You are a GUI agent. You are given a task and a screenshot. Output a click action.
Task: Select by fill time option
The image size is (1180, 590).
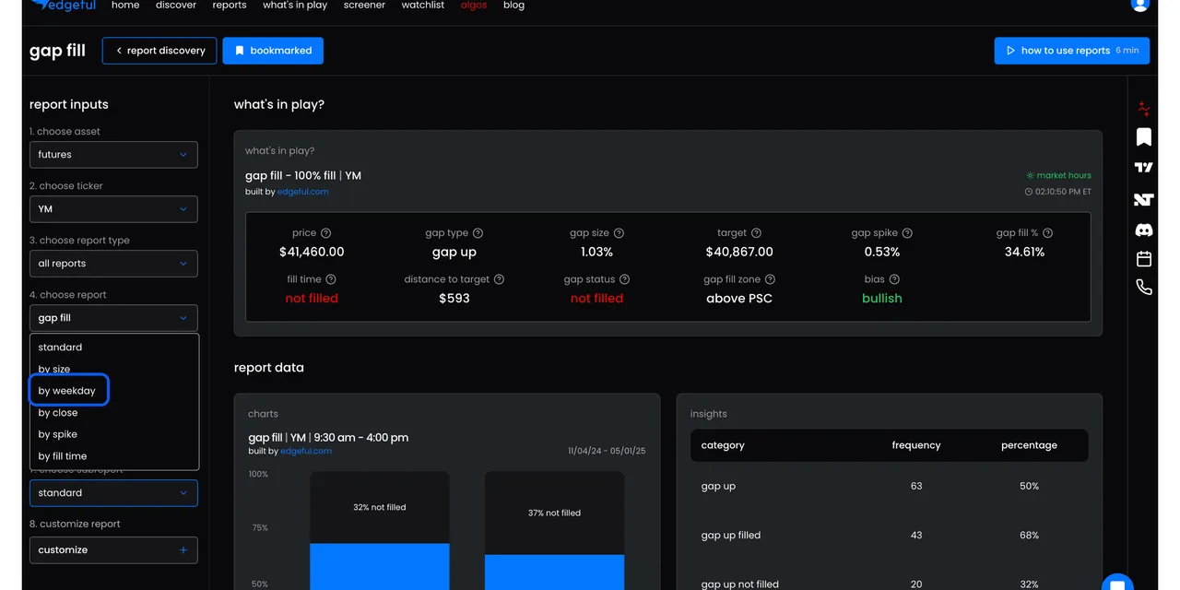[x=114, y=456]
